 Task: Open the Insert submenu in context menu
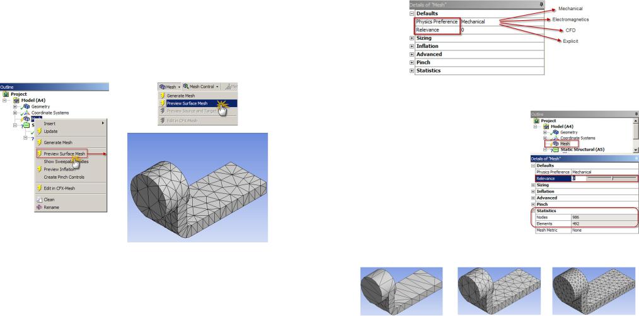tap(71, 123)
